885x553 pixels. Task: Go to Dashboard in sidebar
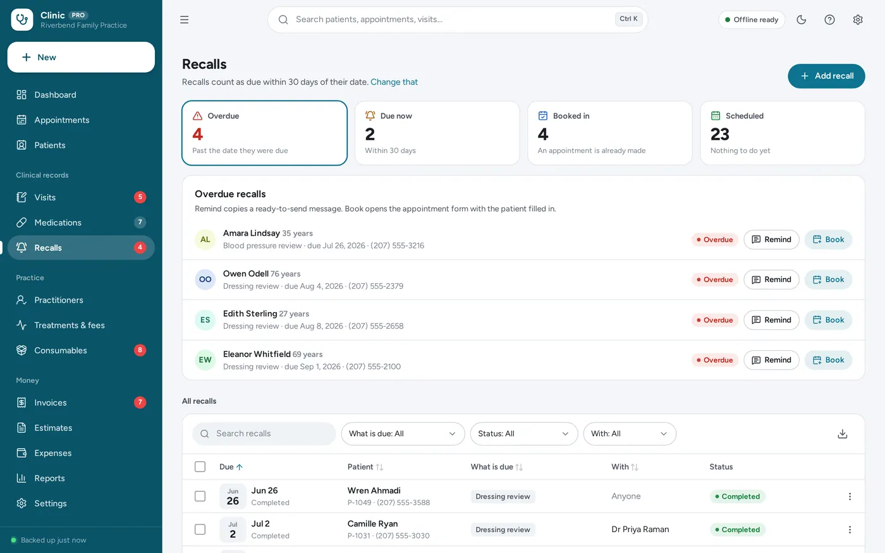tap(81, 95)
